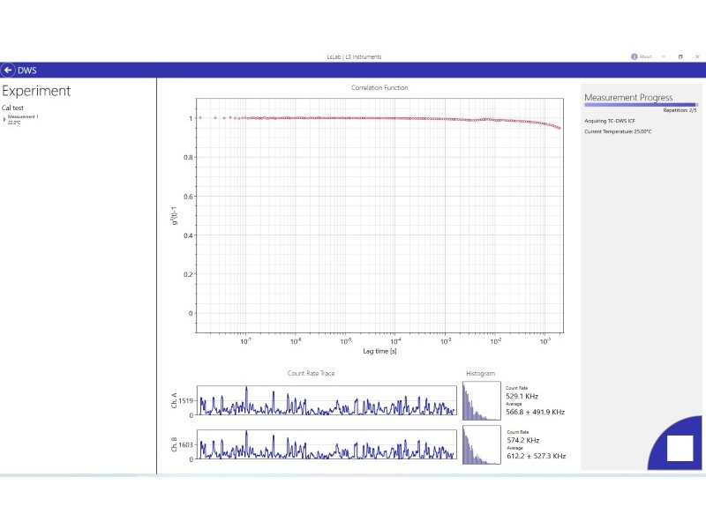
Task: Click the Measurement Progress bar
Action: coord(642,105)
